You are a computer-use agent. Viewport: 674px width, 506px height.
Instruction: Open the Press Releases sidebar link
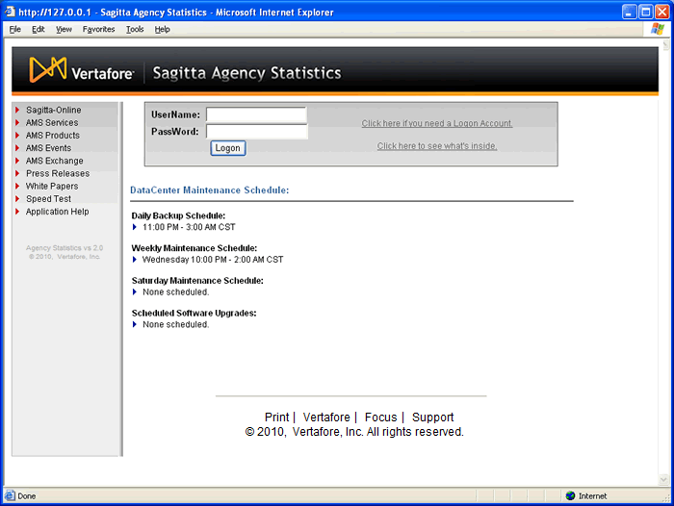click(x=58, y=173)
